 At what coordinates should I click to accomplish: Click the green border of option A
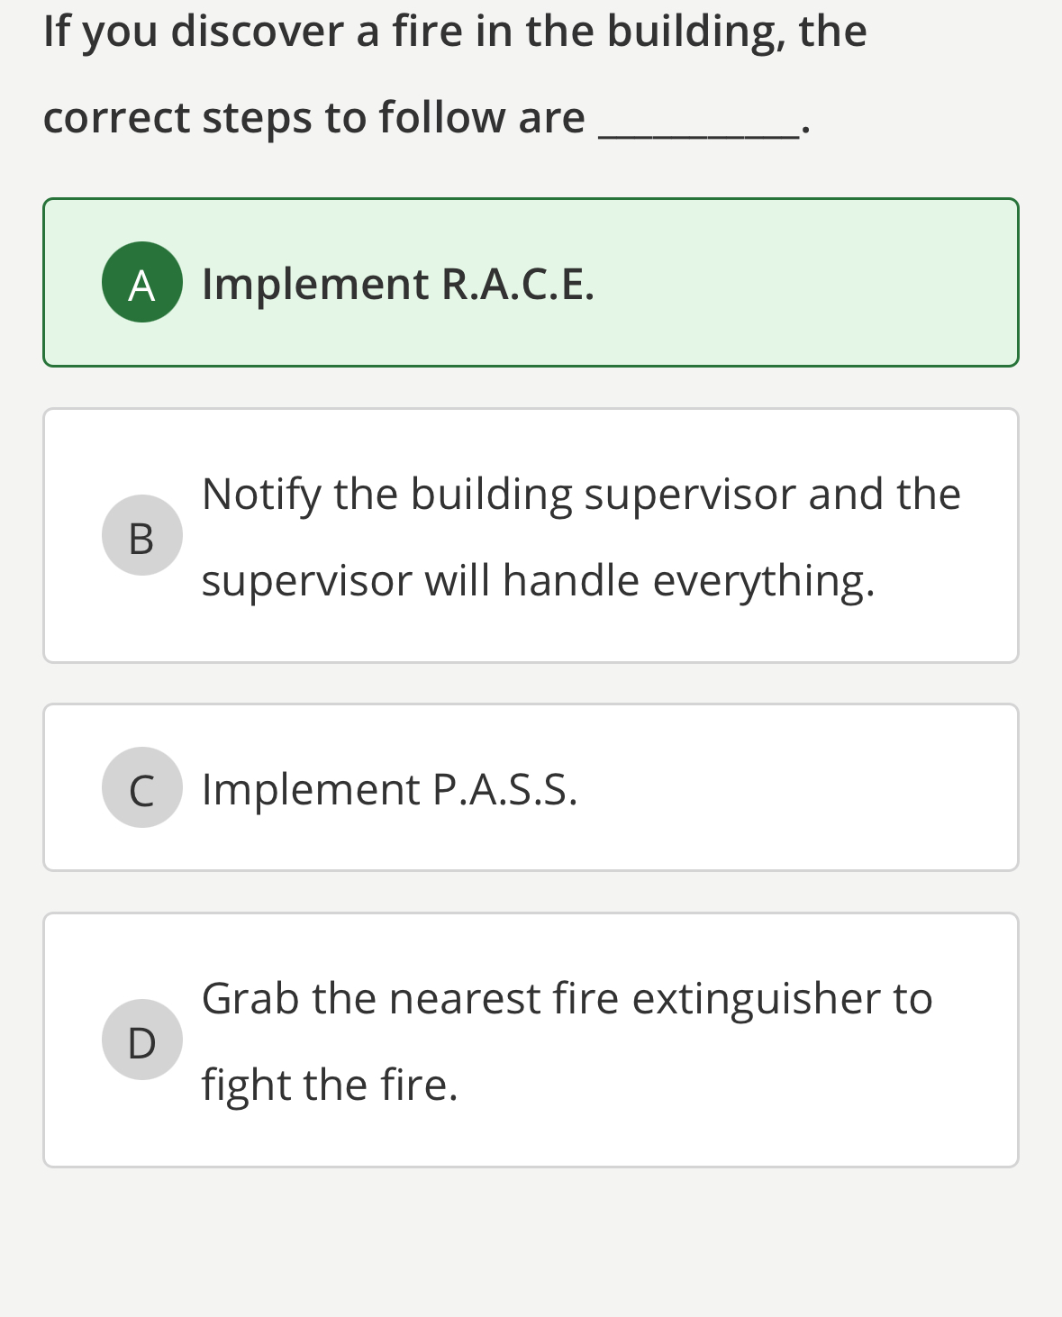(531, 200)
